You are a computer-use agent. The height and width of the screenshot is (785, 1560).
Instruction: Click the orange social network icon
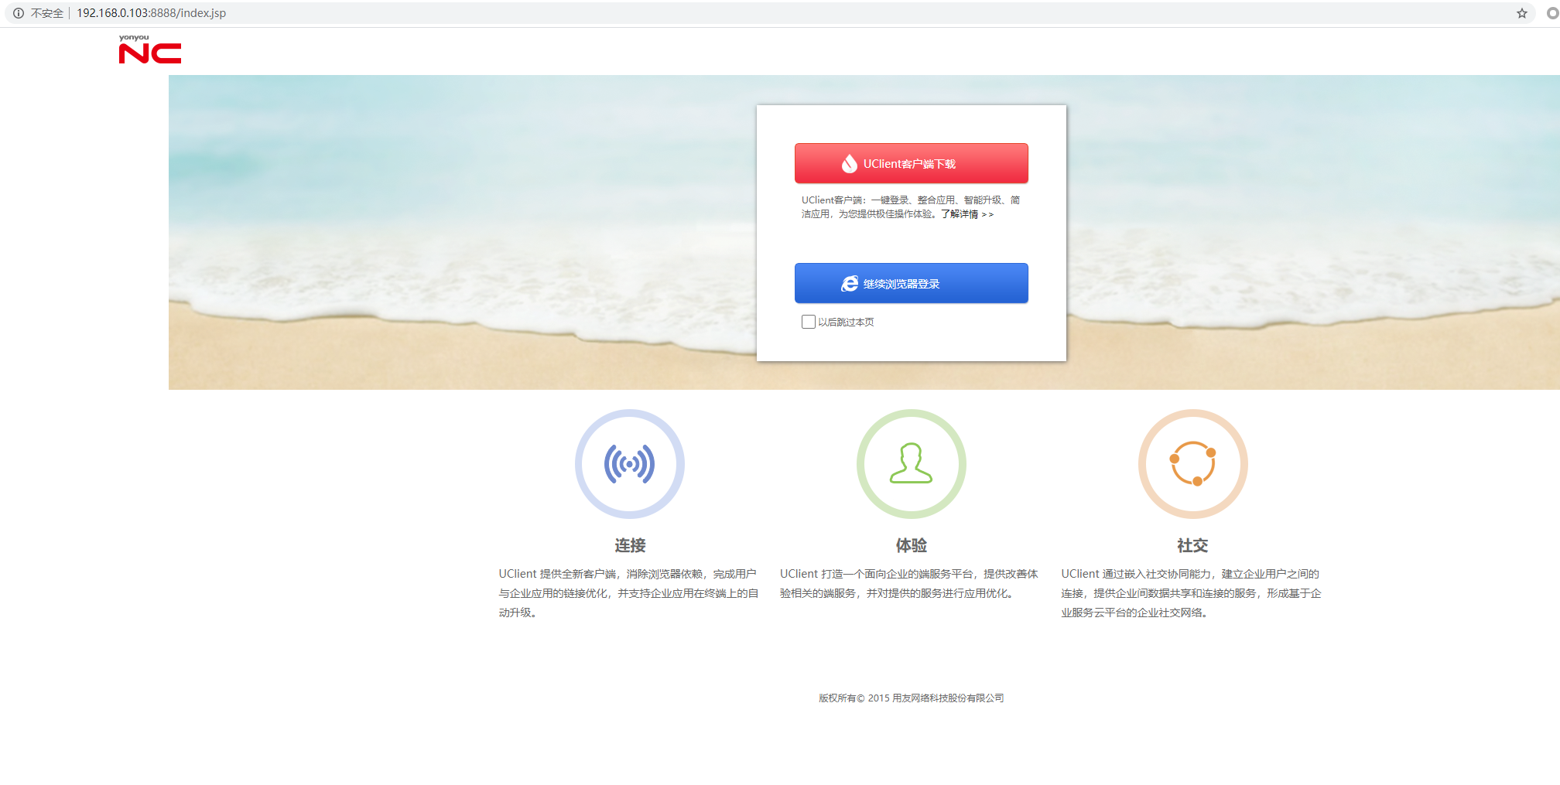pyautogui.click(x=1193, y=464)
